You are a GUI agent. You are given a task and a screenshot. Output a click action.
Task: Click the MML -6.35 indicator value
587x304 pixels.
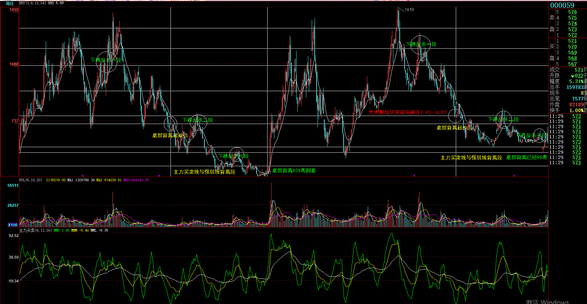(x=99, y=231)
